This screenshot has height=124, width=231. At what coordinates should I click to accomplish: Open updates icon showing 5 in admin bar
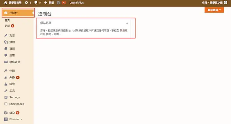[26, 3]
